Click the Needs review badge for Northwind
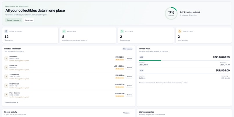Viewport: 234px width, 117px height. coord(120,60)
